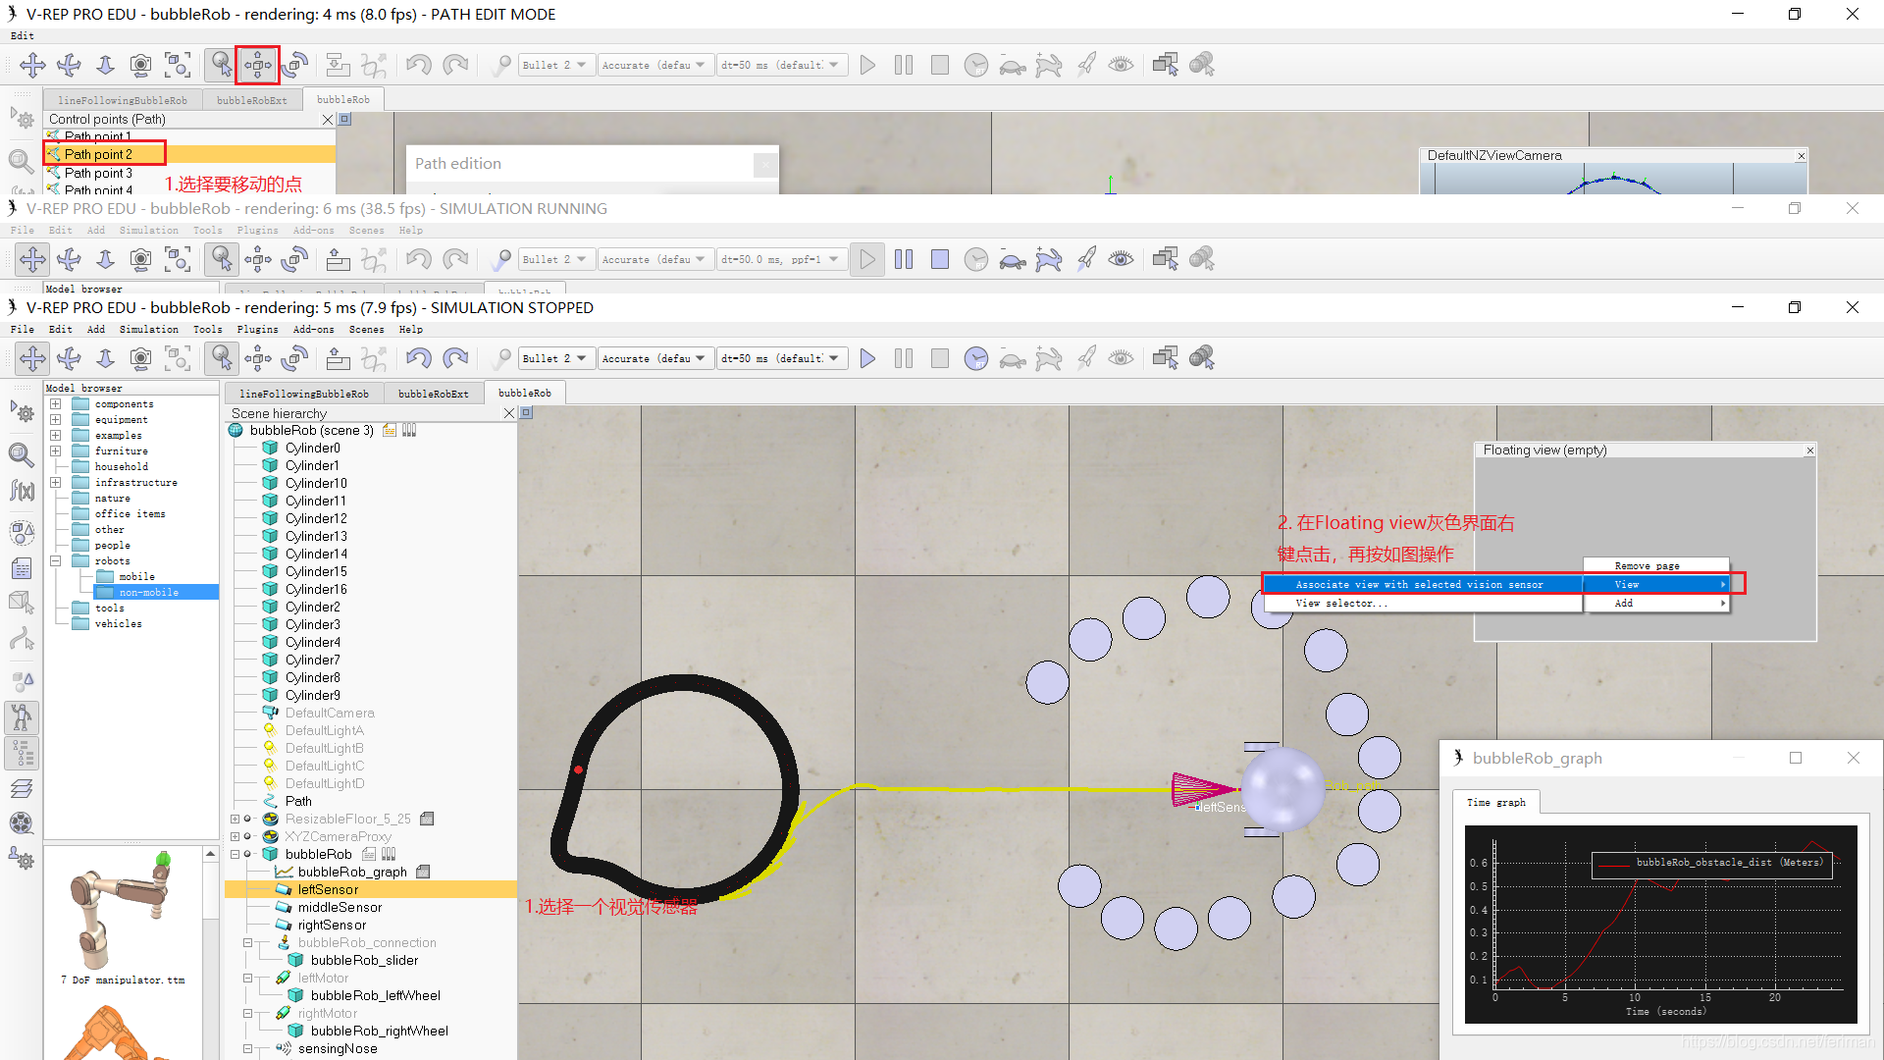This screenshot has width=1884, height=1060.
Task: Expand ResizableFloor_5_25 in scene hierarchy
Action: [235, 819]
